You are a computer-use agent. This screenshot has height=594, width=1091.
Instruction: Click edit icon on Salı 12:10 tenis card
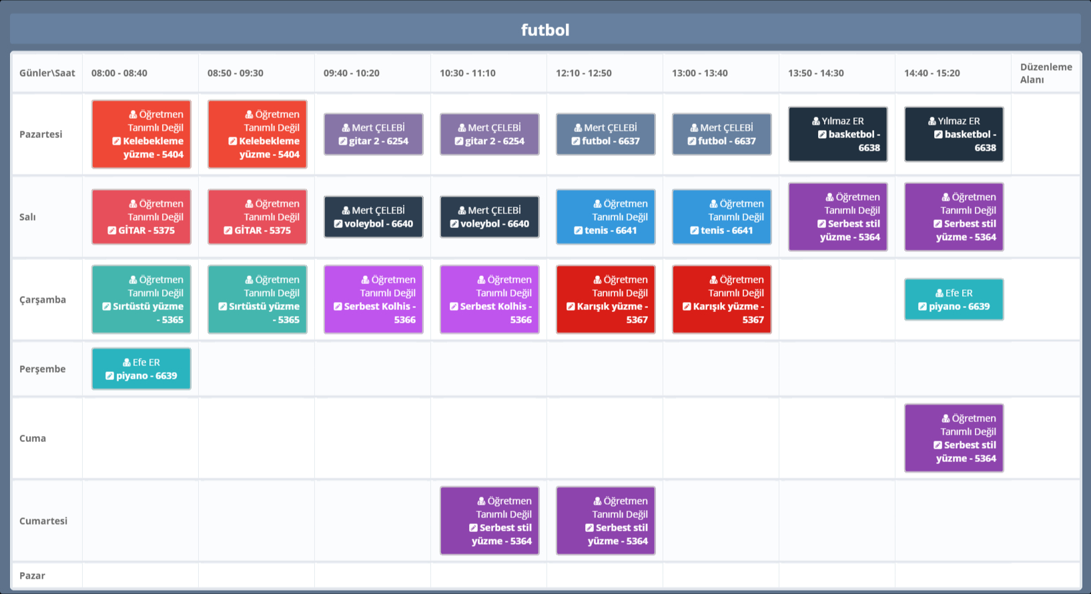click(578, 231)
